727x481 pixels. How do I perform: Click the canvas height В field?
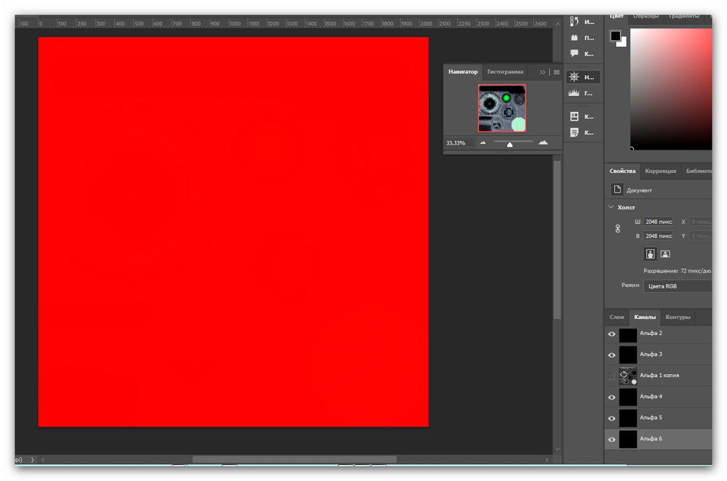tap(658, 236)
